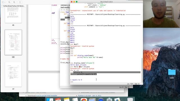Click the 'class' keyword in PDF page
The height and width of the screenshot is (101, 180).
(54, 5)
